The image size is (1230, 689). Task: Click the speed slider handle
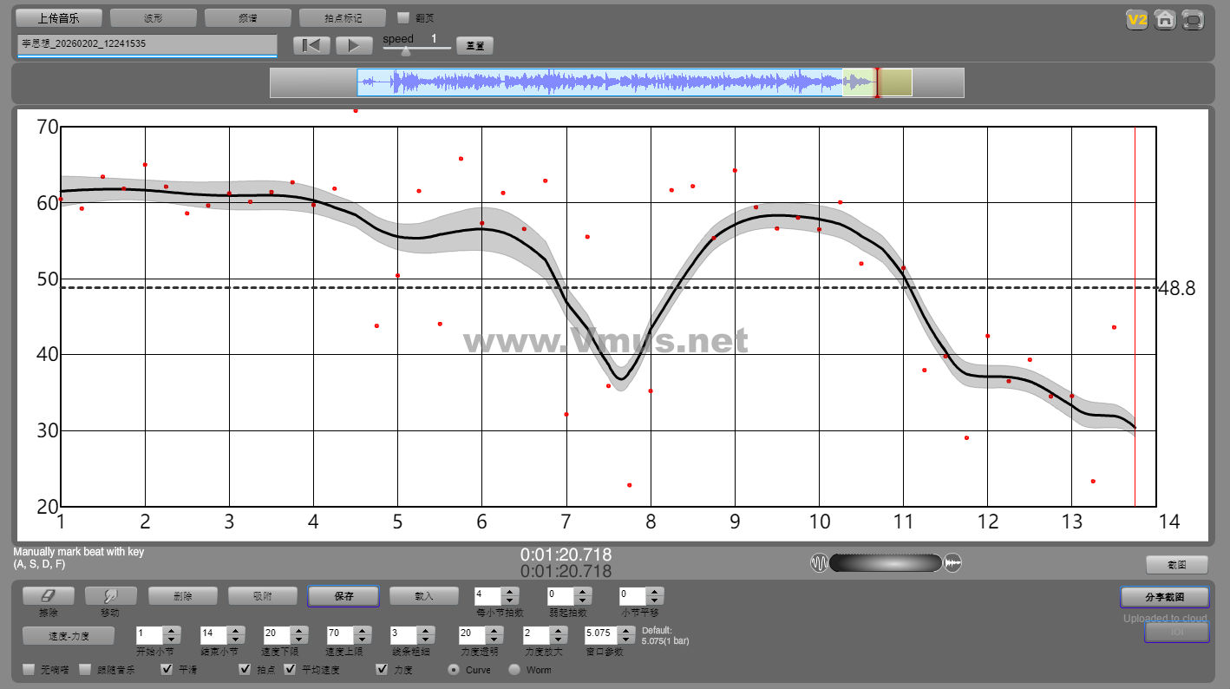coord(405,51)
